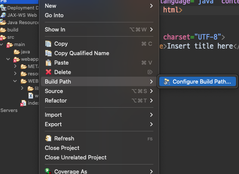The width and height of the screenshot is (239, 174).
Task: Click the Configure Build Path gear icon
Action: 167,81
